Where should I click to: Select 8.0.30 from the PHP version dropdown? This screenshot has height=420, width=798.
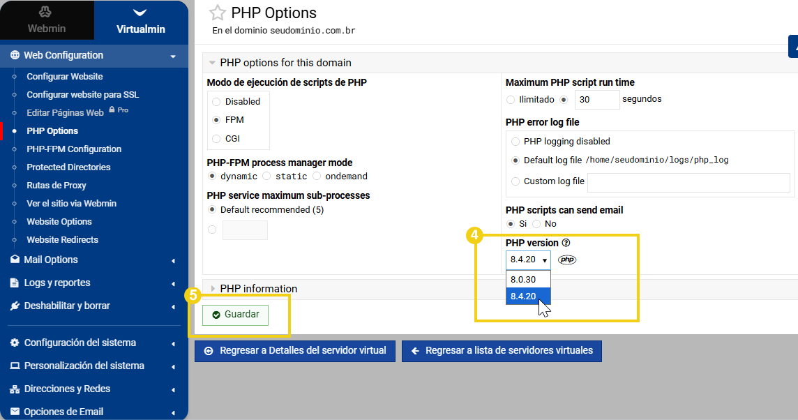(525, 279)
